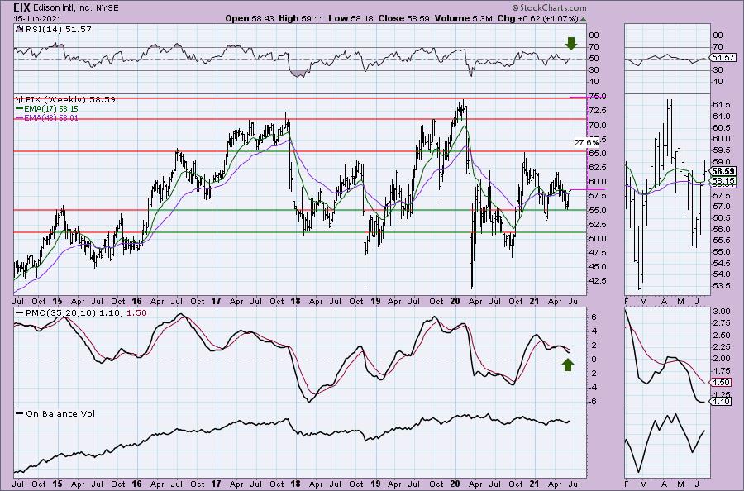Click the 3.00 label on the PMO zoom axis

(721, 311)
